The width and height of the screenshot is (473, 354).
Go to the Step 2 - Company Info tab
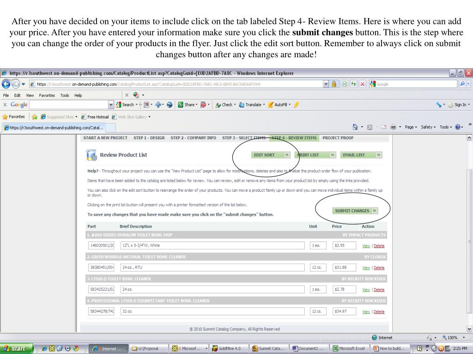point(194,138)
